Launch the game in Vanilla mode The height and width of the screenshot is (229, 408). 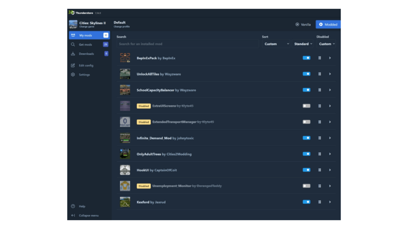303,24
